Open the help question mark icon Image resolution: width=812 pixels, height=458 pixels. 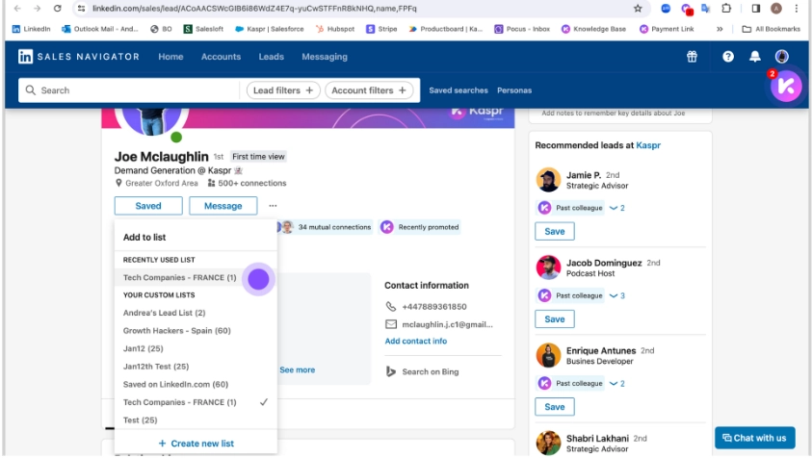pyautogui.click(x=728, y=57)
